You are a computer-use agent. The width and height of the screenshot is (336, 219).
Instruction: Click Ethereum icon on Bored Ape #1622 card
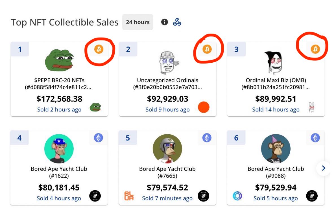[99, 138]
